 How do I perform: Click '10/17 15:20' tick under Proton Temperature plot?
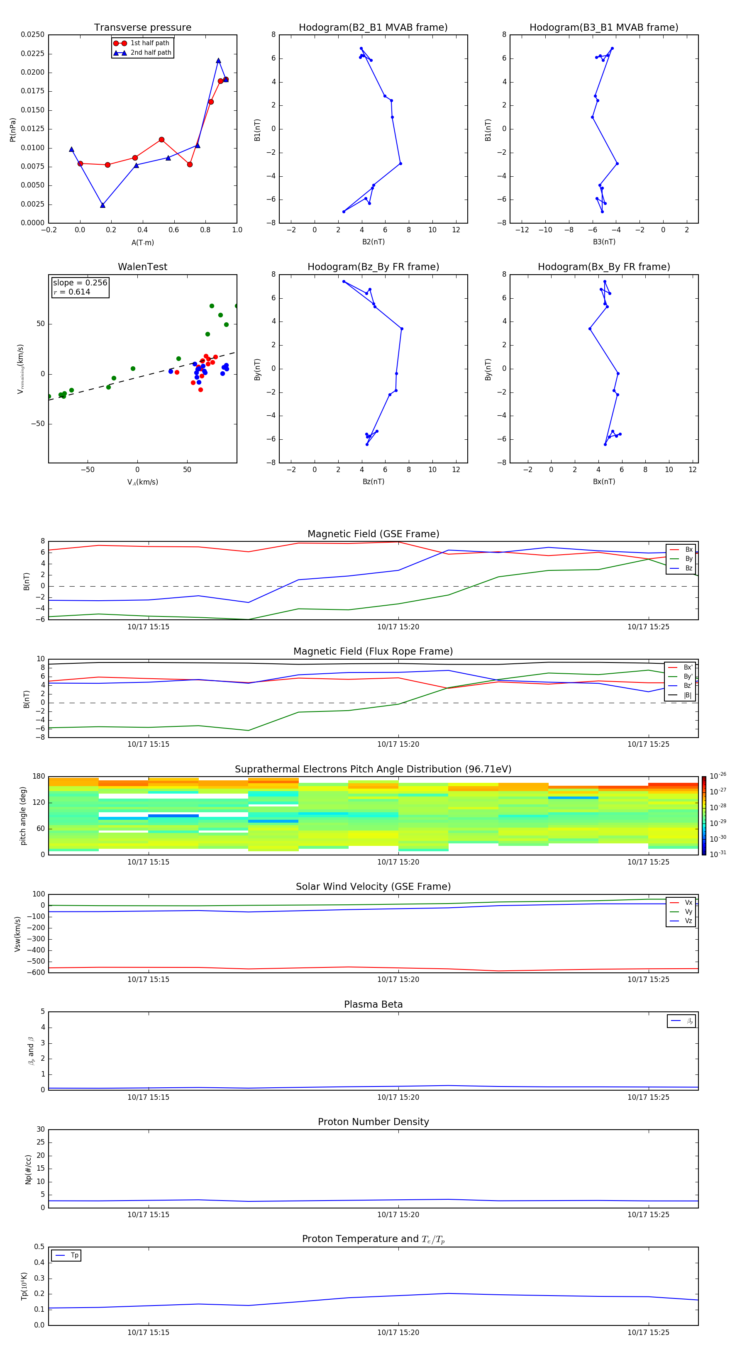tap(398, 1332)
